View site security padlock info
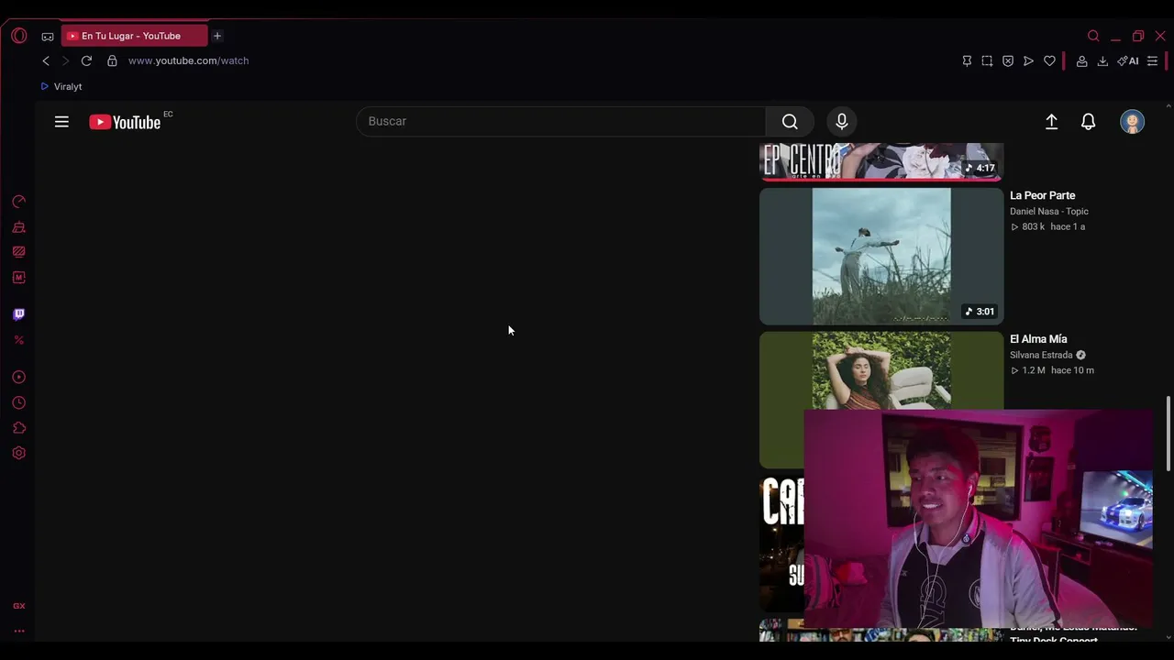 (x=112, y=60)
